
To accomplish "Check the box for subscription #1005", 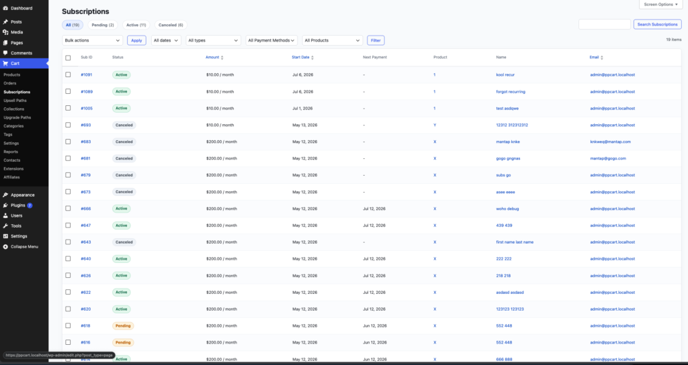I will [x=68, y=108].
